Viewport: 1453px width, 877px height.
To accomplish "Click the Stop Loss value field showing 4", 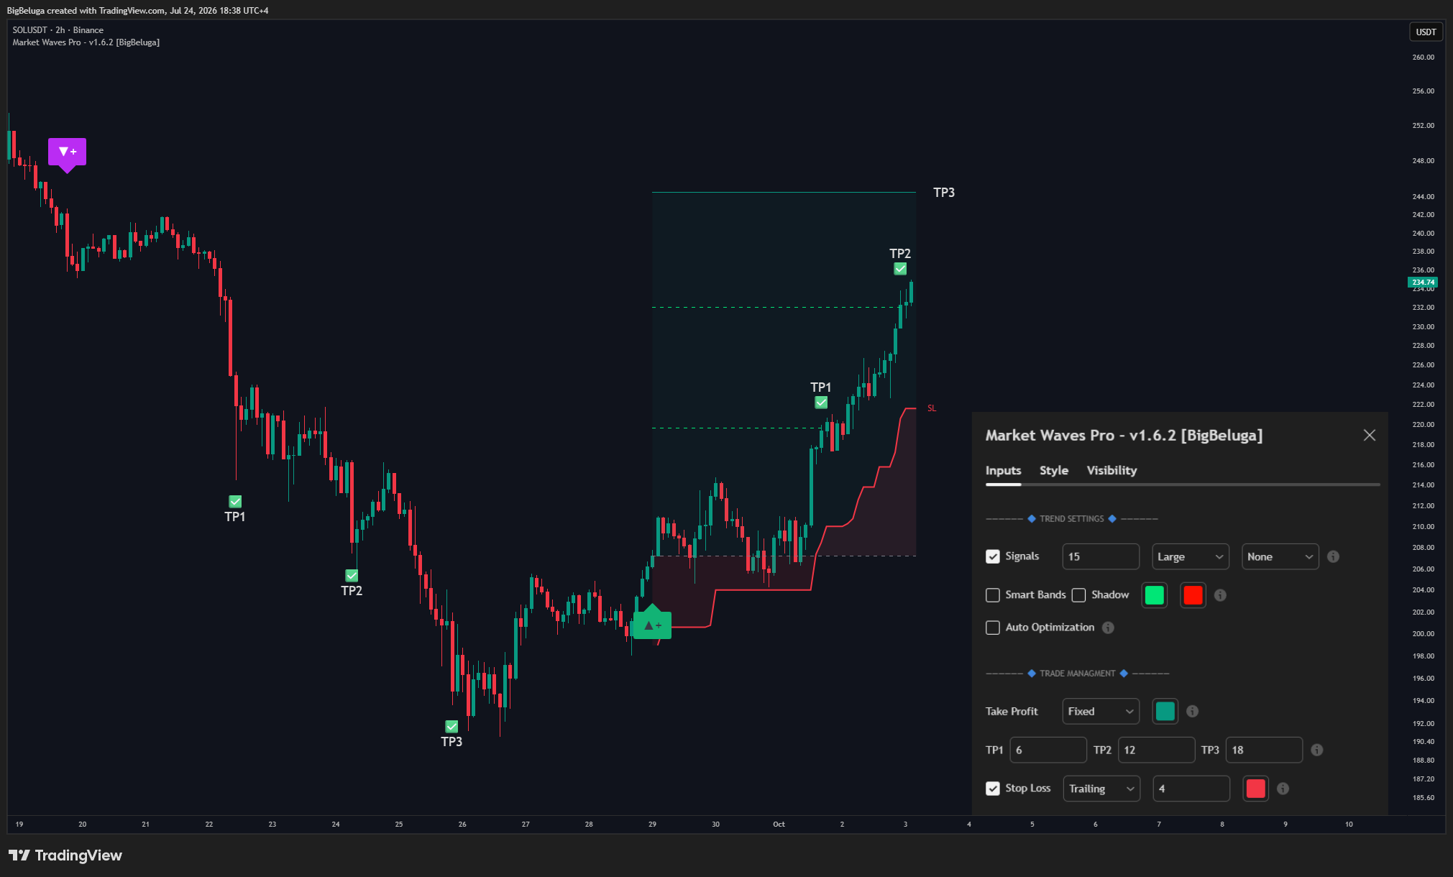I will click(x=1191, y=789).
